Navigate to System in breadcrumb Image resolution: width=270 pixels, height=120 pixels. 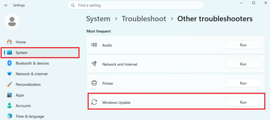point(98,19)
